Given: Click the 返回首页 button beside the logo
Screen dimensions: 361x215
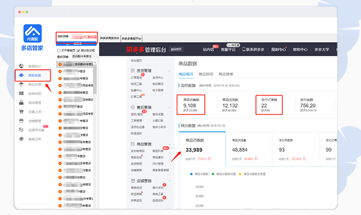Looking at the screenshot, I should point(176,49).
